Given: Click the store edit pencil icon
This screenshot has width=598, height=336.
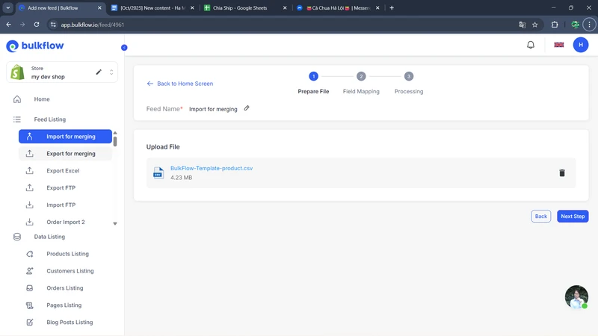Looking at the screenshot, I should pyautogui.click(x=99, y=72).
